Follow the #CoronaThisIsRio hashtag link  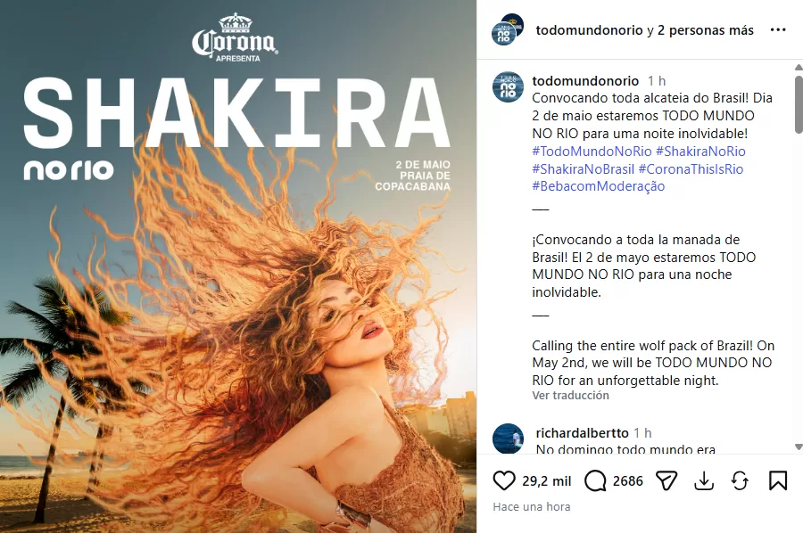click(691, 168)
